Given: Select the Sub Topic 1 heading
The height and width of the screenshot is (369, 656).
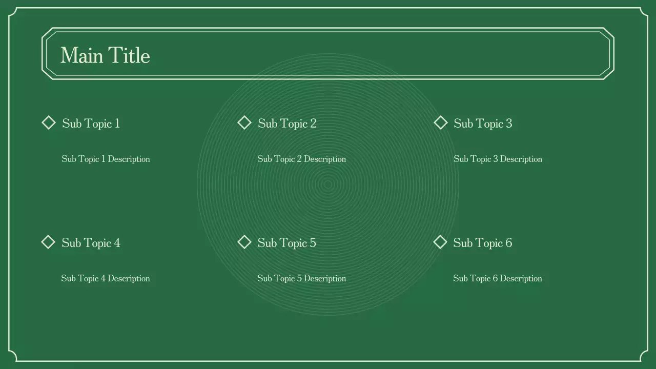Looking at the screenshot, I should [91, 124].
